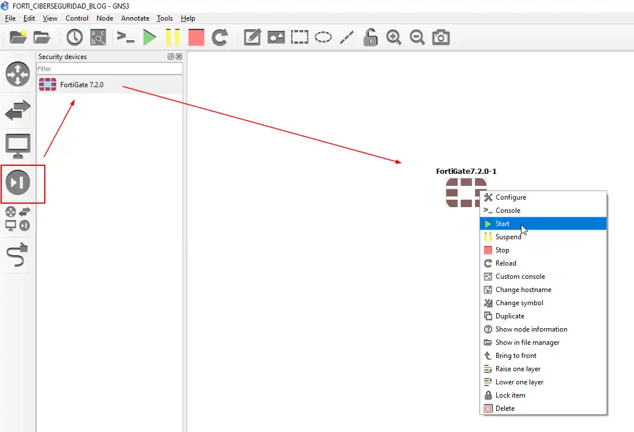Click the FortiGate7.2.0-1 node label
Image resolution: width=634 pixels, height=432 pixels.
tap(466, 172)
